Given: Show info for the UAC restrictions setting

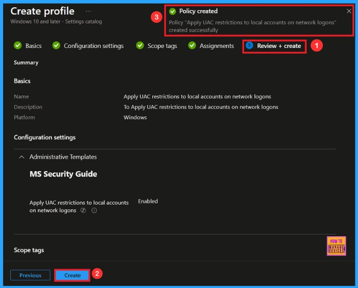Looking at the screenshot, I should point(94,211).
